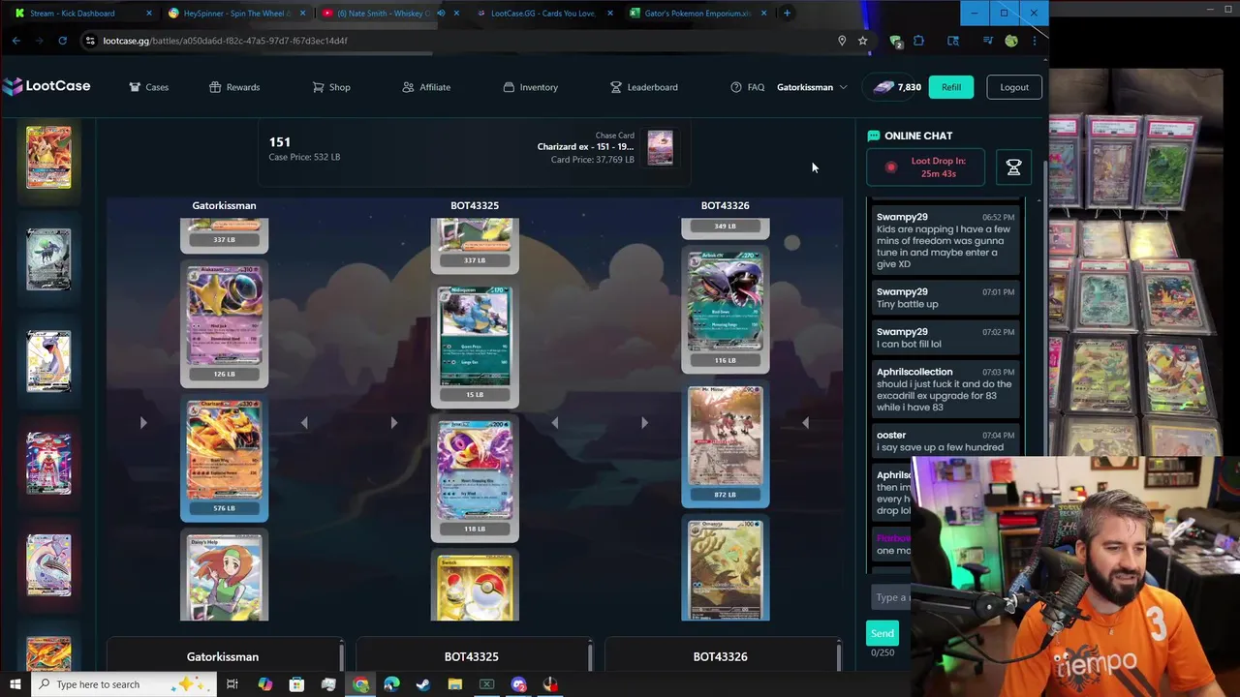Expand the Gatorkissman account dropdown
The width and height of the screenshot is (1240, 697).
click(x=812, y=87)
